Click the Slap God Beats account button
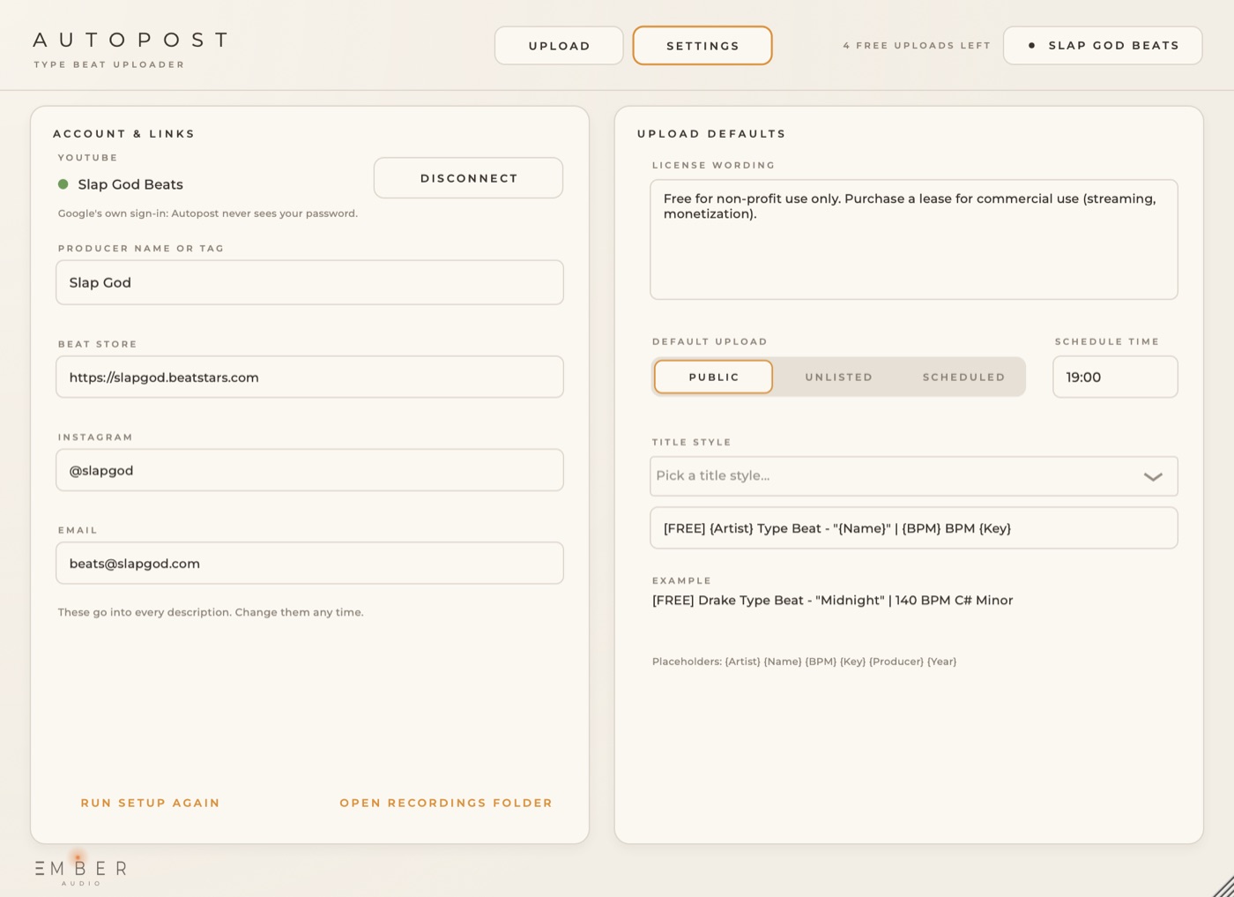This screenshot has width=1234, height=897. [x=1103, y=46]
